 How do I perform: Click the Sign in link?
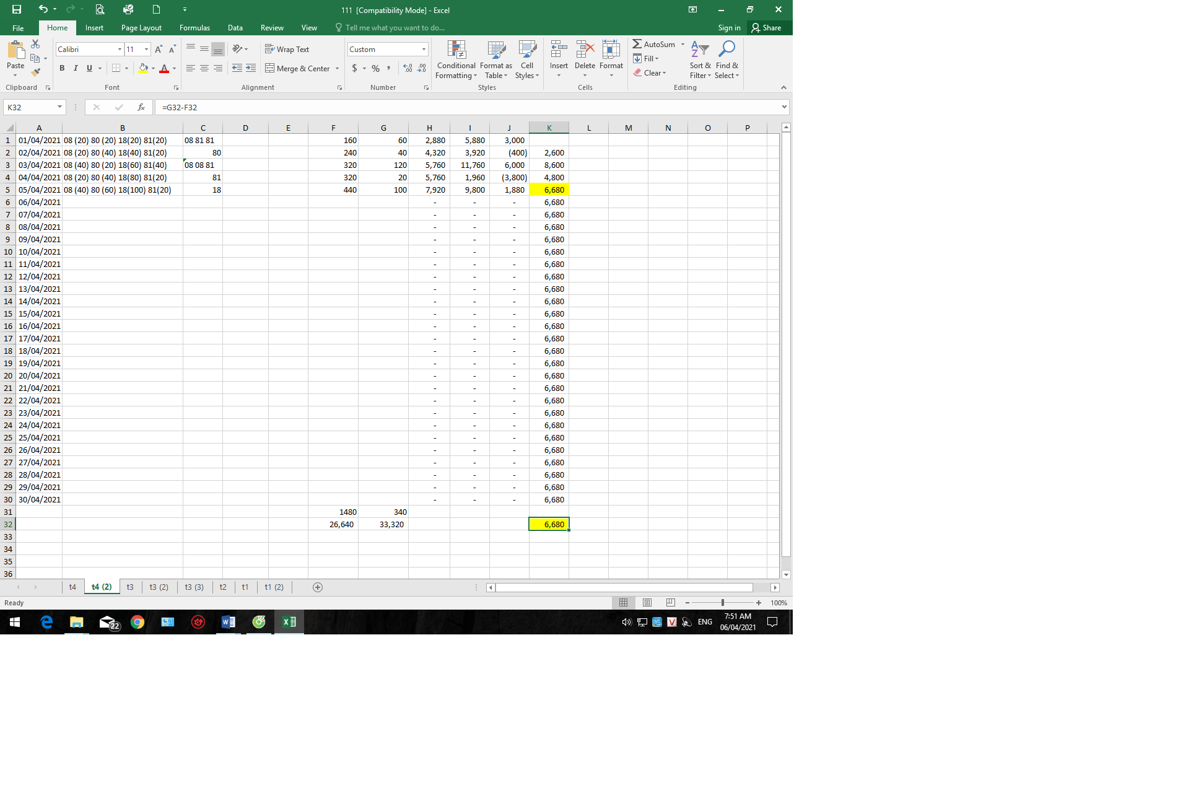[729, 28]
